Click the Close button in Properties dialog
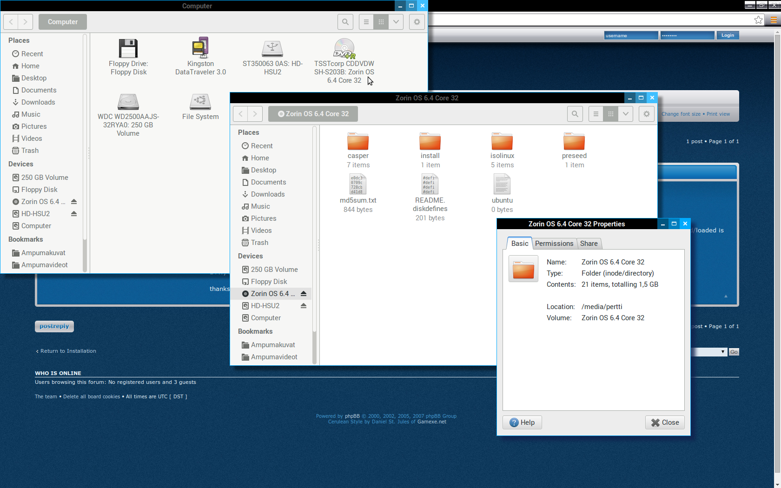The height and width of the screenshot is (488, 781). pos(665,422)
